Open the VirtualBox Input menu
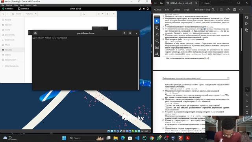 coord(22,5)
